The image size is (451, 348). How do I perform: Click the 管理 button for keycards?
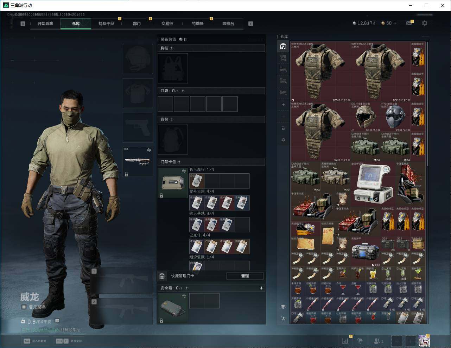[x=245, y=276]
